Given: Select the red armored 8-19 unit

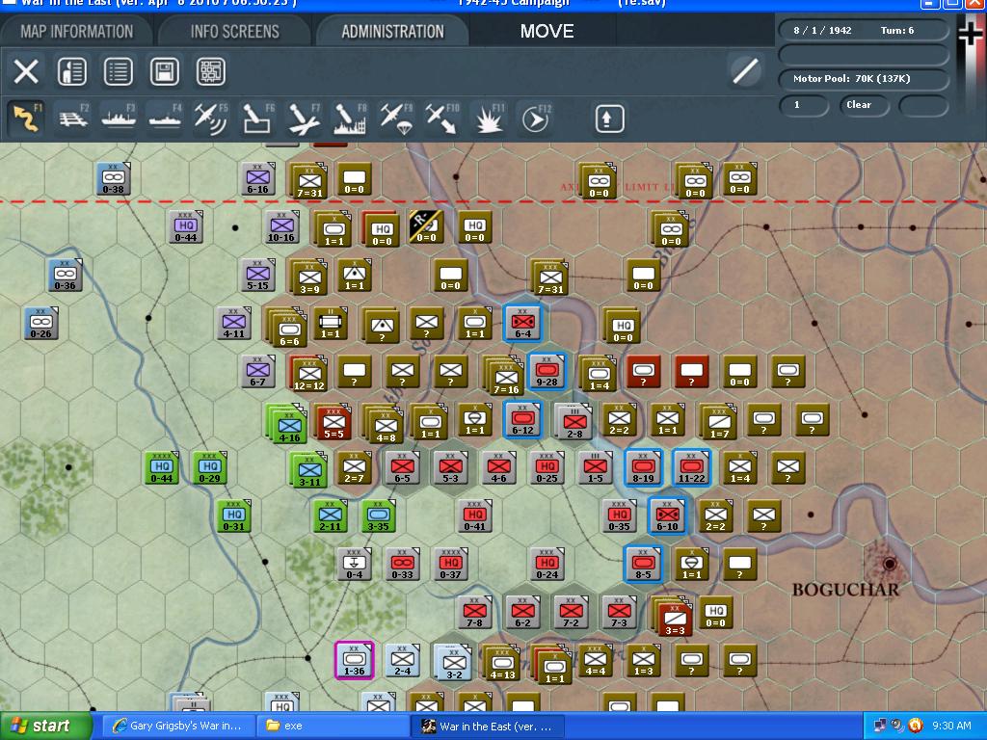Looking at the screenshot, I should [643, 468].
